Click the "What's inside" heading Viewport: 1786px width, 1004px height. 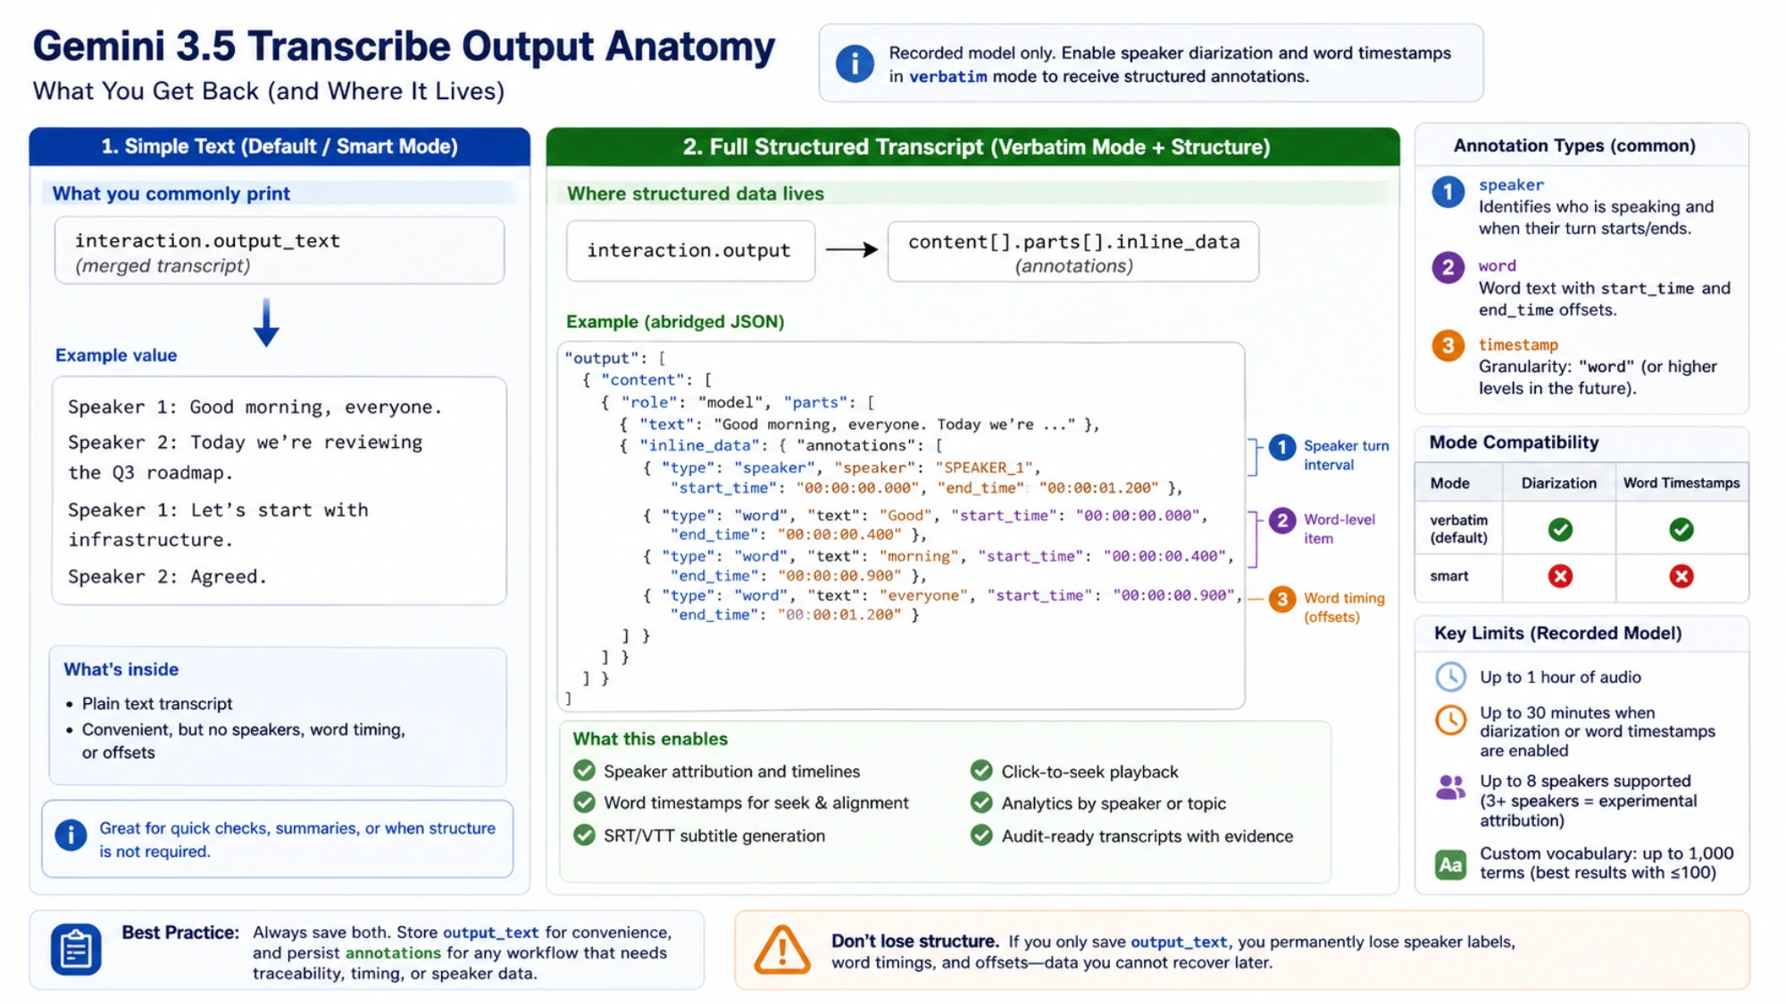(x=121, y=669)
